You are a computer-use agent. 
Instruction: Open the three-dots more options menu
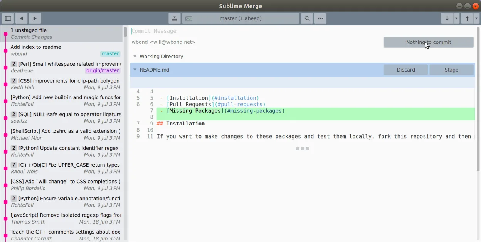coord(320,18)
